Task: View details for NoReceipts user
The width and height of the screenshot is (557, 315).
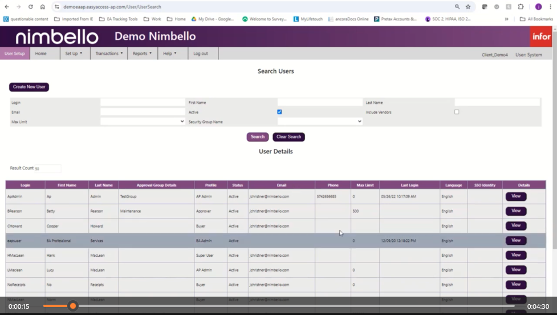Action: click(x=516, y=284)
